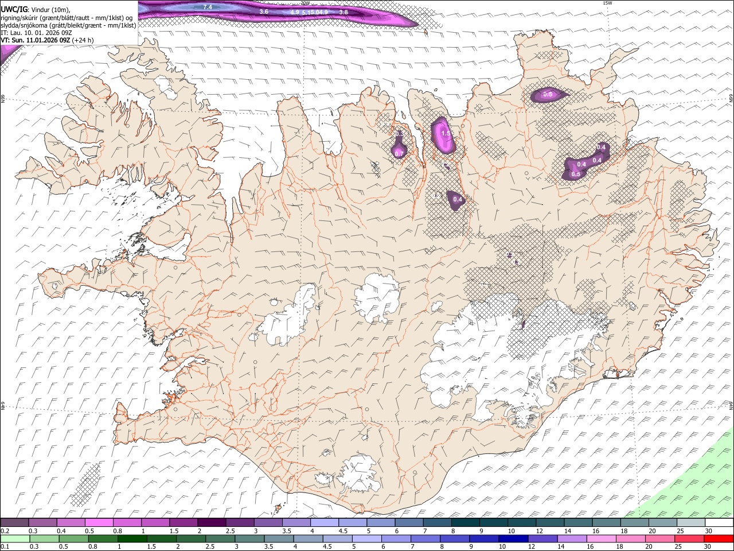
Task: Click the 3.8 precipitation value label
Action: pyautogui.click(x=343, y=12)
